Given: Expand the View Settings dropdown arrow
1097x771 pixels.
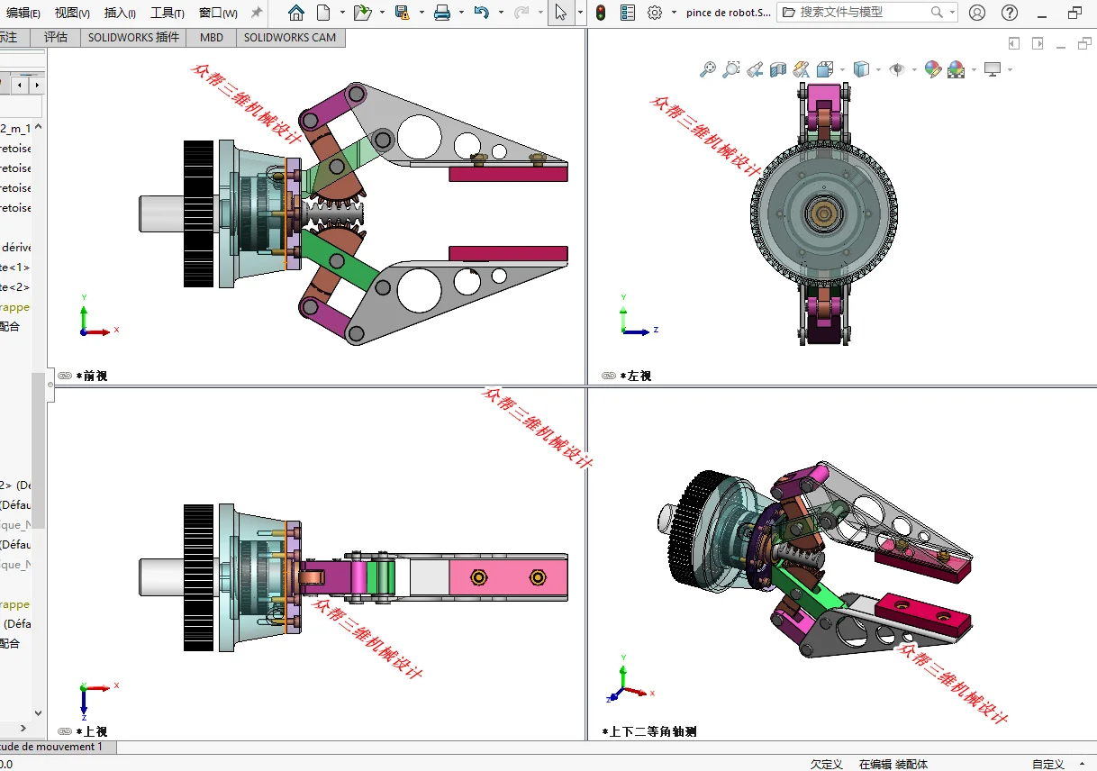Looking at the screenshot, I should pyautogui.click(x=1010, y=69).
